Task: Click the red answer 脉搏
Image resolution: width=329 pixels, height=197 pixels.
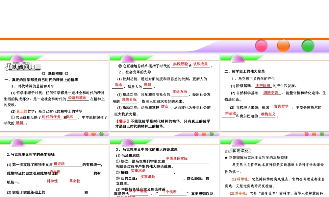Action: [19, 123]
